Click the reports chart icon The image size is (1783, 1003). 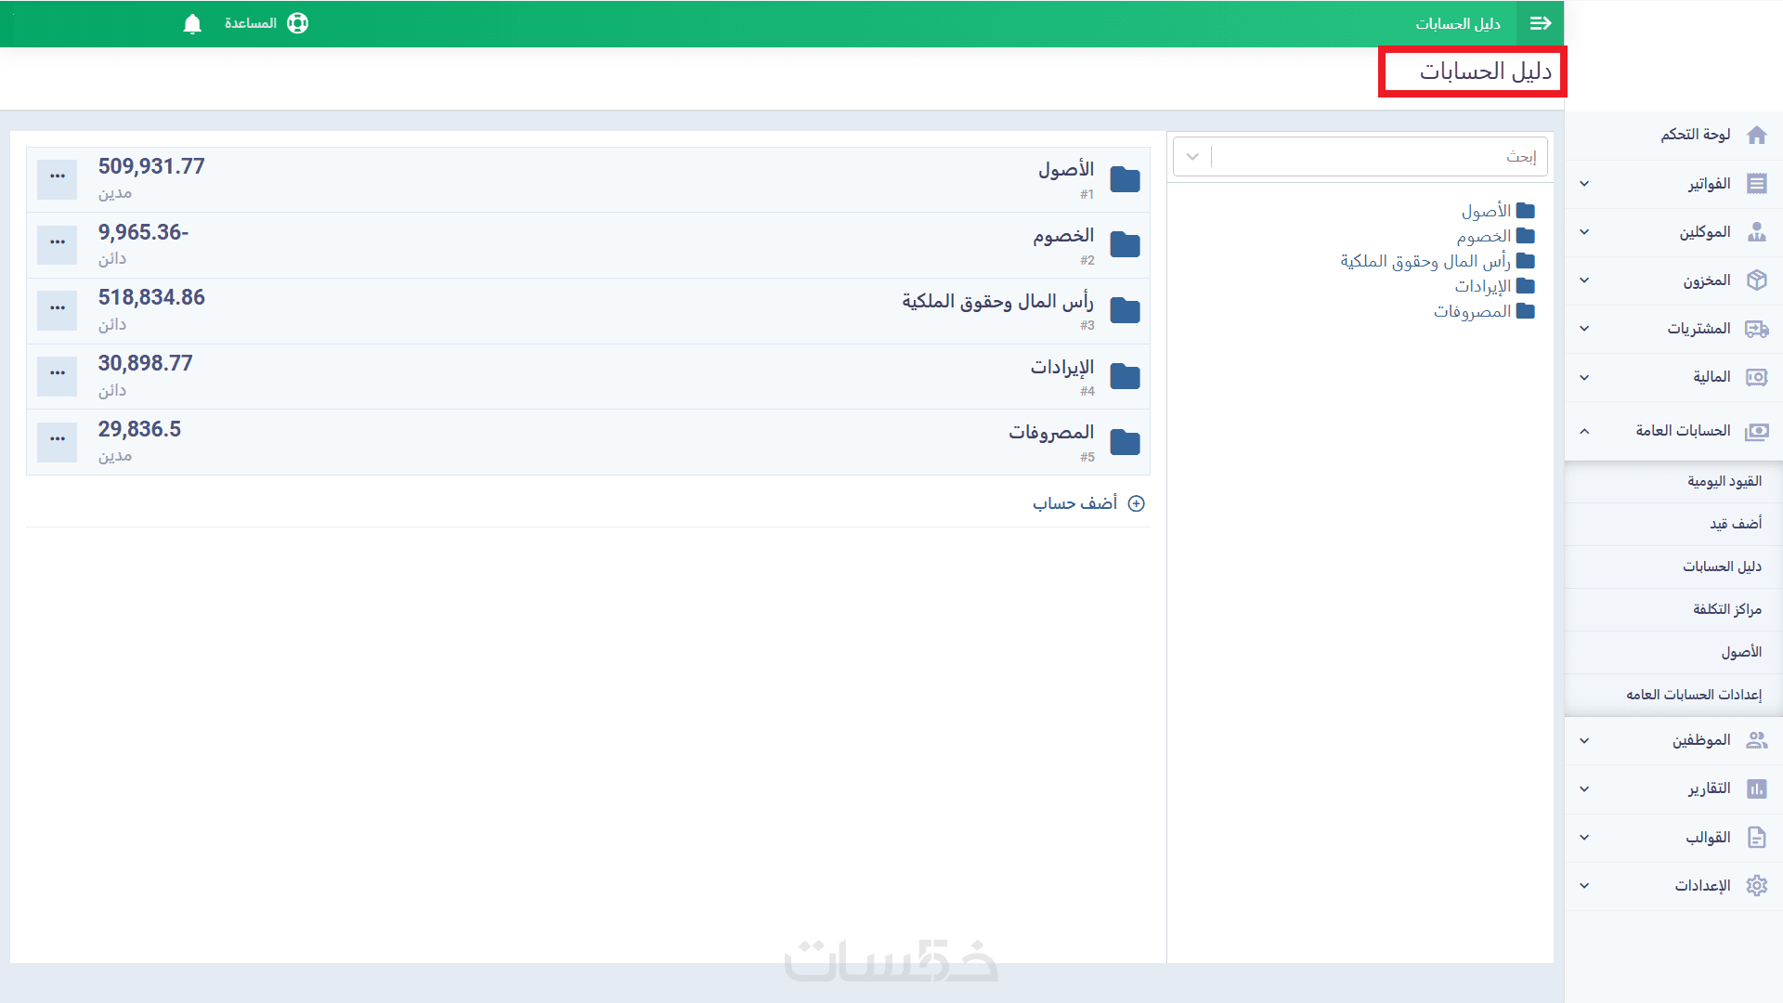[1756, 789]
